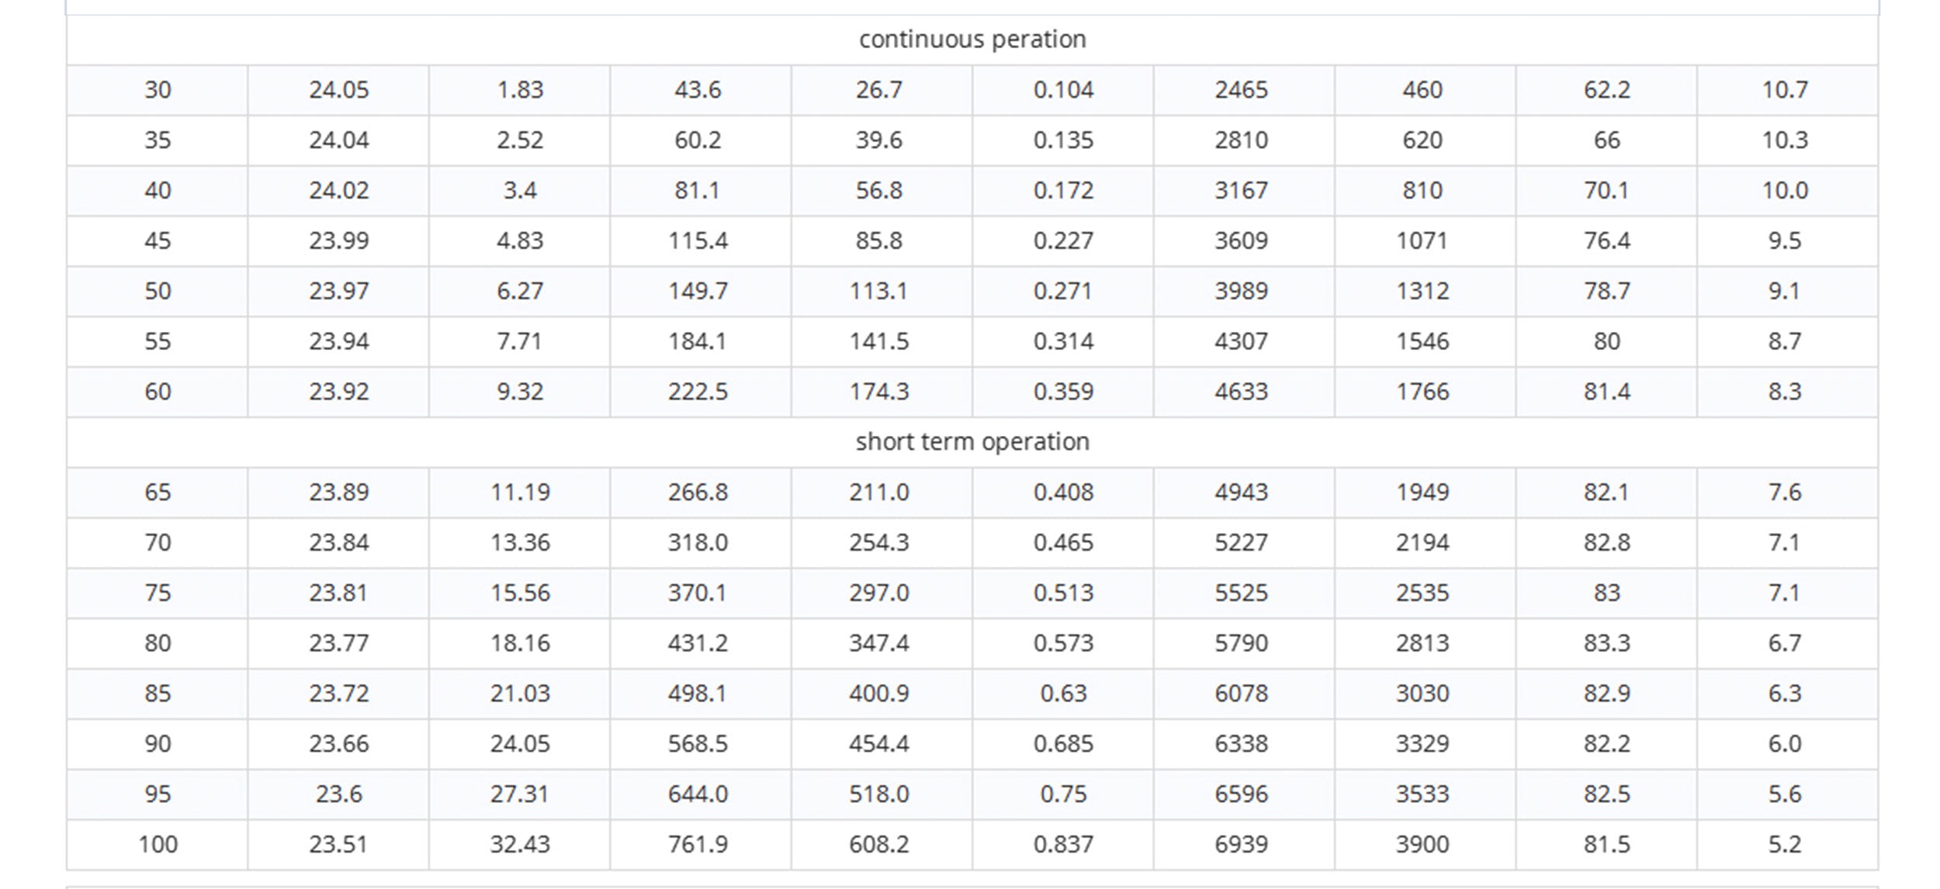Image resolution: width=1940 pixels, height=889 pixels.
Task: Select the 0.314 cell in the 55 row
Action: click(1063, 341)
